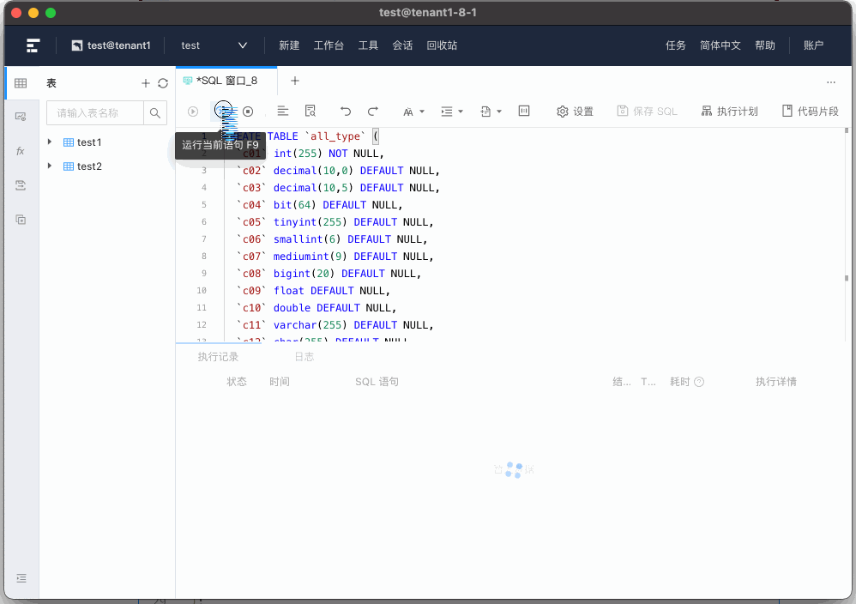Run the current statement
Image resolution: width=856 pixels, height=604 pixels.
click(x=223, y=112)
